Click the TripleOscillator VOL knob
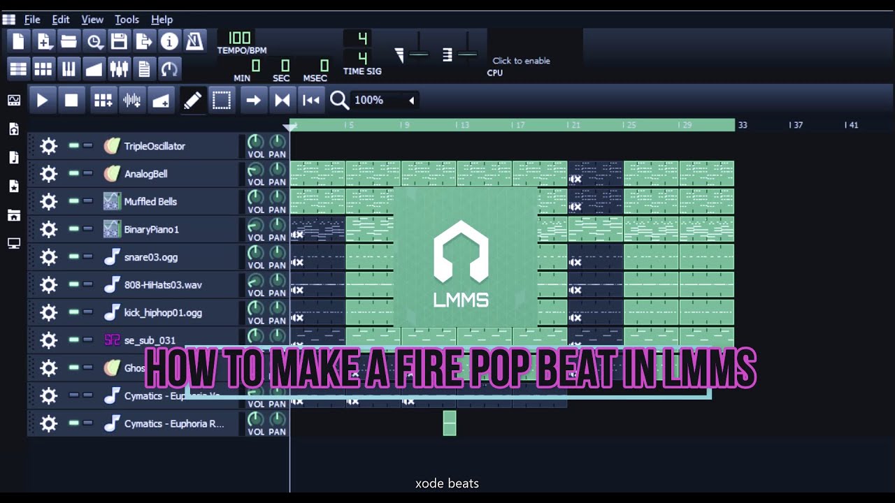 [x=256, y=143]
